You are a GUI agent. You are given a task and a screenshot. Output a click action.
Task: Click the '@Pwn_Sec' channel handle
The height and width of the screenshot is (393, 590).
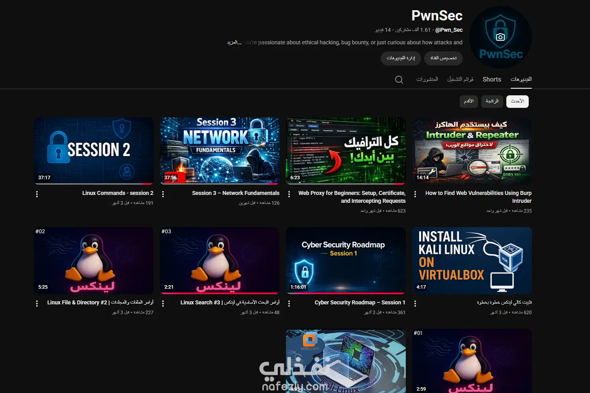click(449, 30)
